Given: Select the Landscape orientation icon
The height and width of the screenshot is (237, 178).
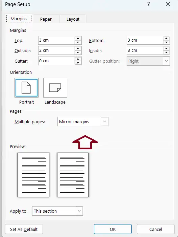Looking at the screenshot, I should point(55,88).
